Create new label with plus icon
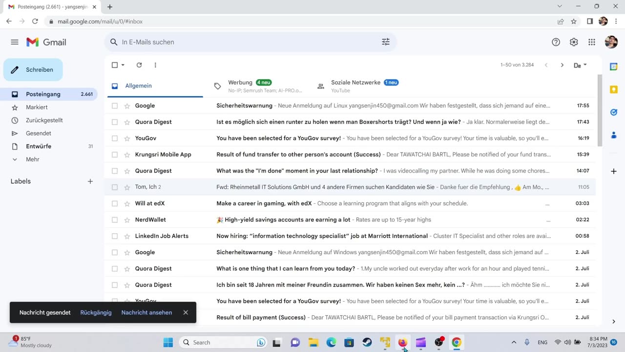The width and height of the screenshot is (625, 352). (90, 181)
